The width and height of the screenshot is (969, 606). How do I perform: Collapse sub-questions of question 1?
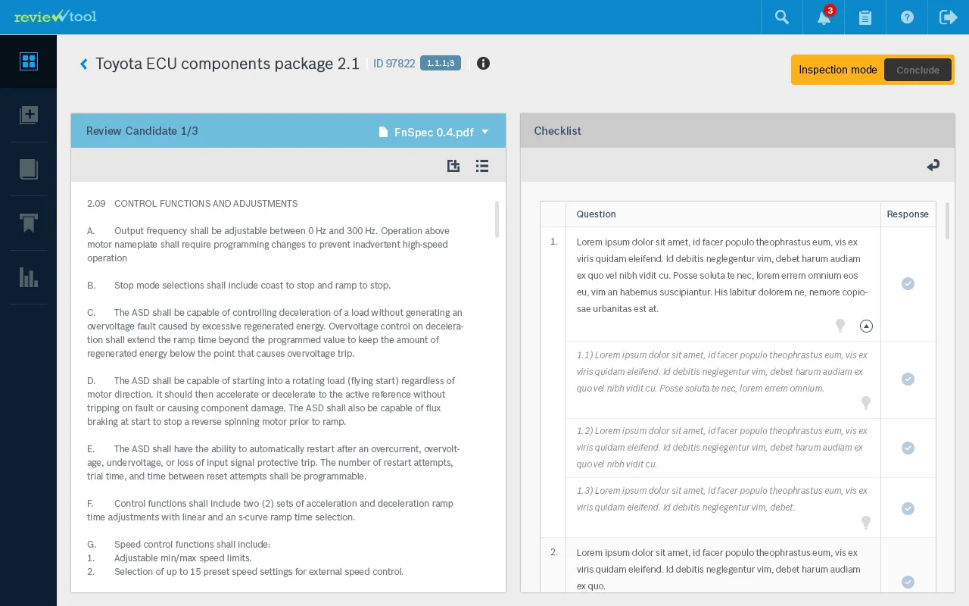point(866,326)
